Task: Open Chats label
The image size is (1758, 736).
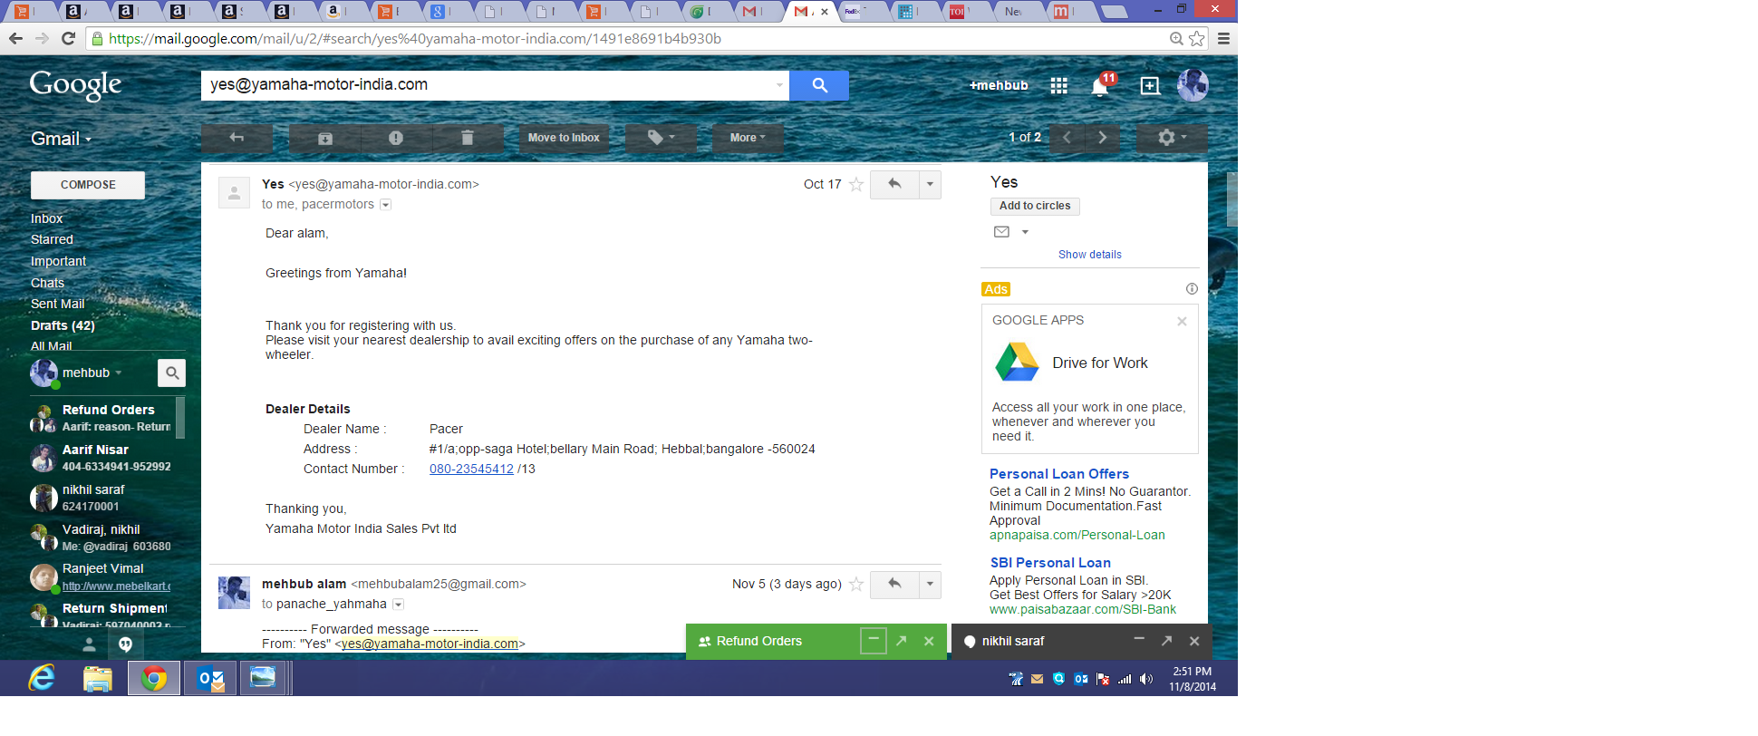Action: [x=47, y=283]
